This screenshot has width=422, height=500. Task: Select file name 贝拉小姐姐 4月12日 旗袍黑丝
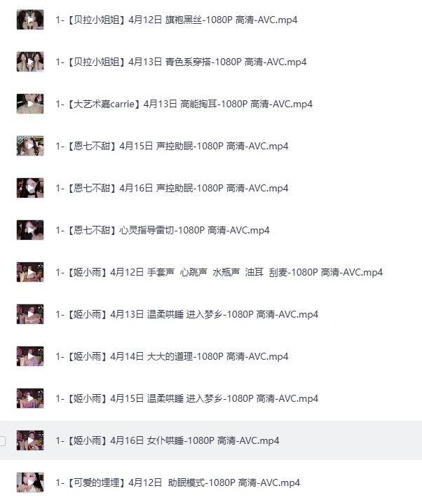tap(177, 20)
